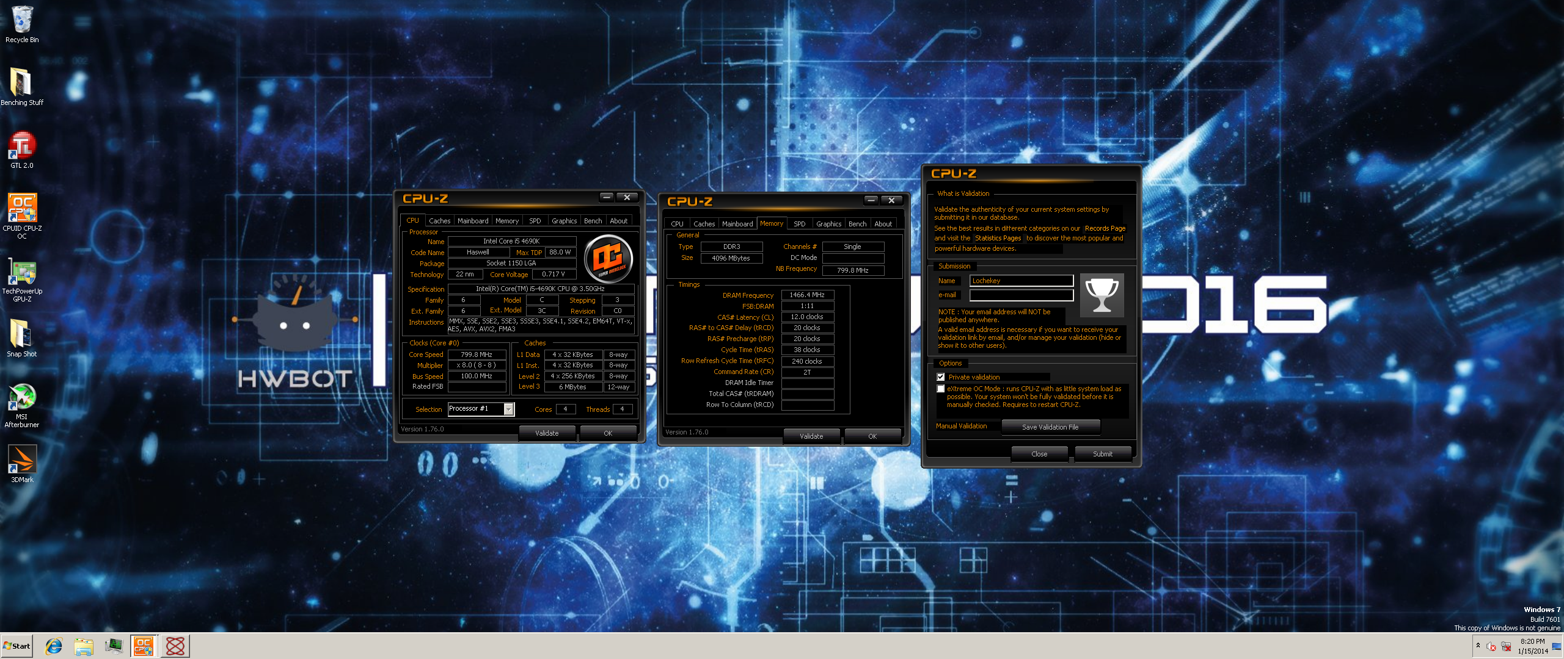Minimize the first CPU-Z window (CPU tab)
1564x659 pixels.
tap(606, 197)
